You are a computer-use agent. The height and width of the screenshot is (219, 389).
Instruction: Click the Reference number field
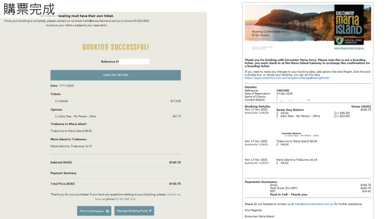pyautogui.click(x=134, y=62)
